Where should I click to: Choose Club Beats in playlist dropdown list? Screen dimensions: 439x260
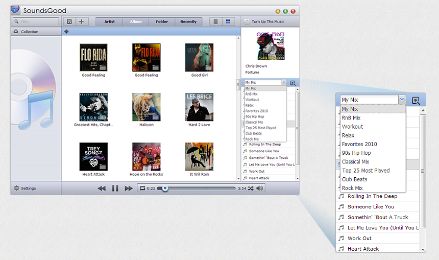click(254, 133)
